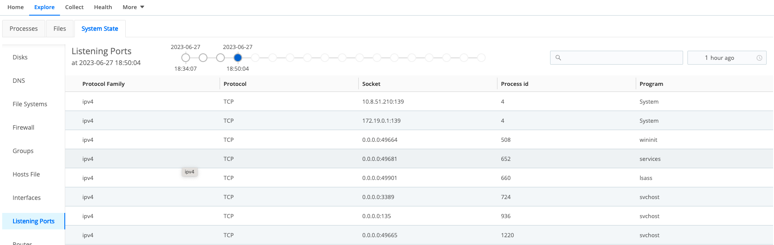This screenshot has width=774, height=245.
Task: Click process id 1220
Action: 507,235
